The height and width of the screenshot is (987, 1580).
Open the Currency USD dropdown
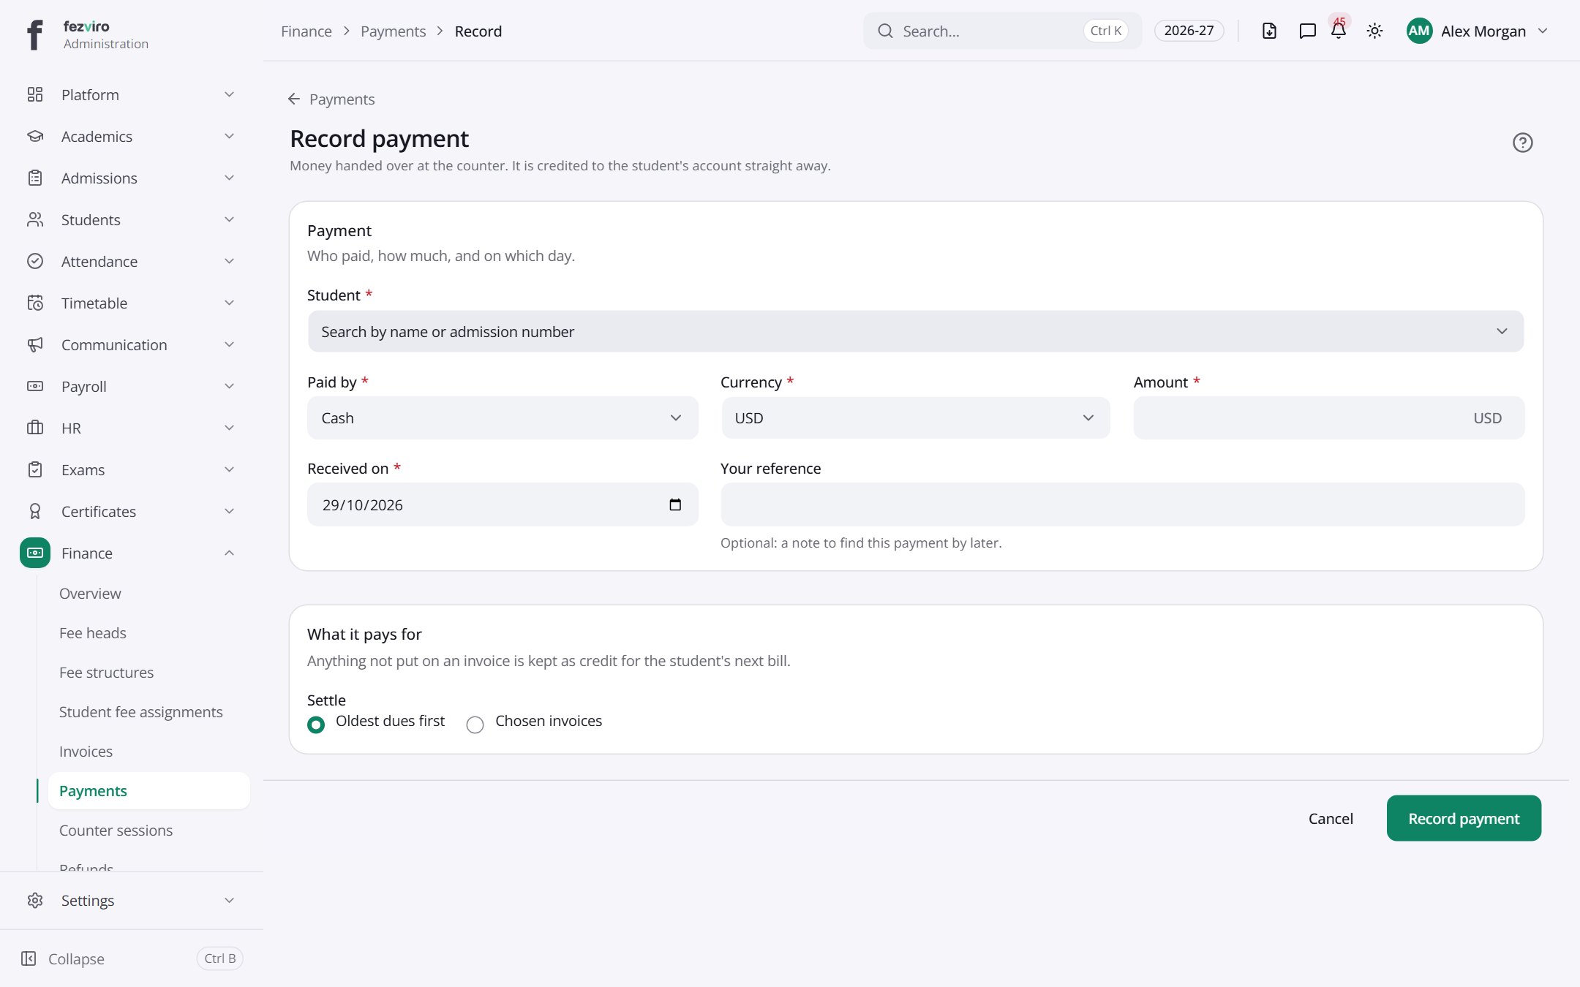click(916, 418)
